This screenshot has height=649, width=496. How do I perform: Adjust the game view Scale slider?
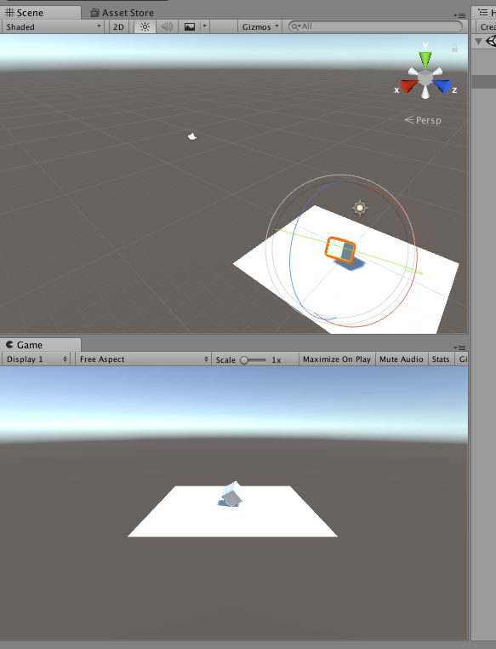tap(253, 360)
